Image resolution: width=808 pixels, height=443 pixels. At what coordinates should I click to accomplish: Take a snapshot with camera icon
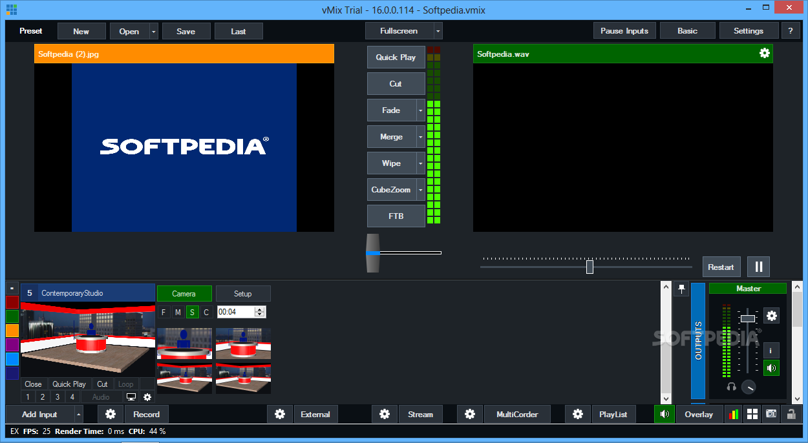point(771,415)
